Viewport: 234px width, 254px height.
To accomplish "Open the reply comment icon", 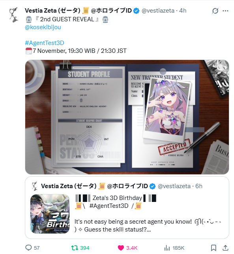I will click(x=28, y=248).
